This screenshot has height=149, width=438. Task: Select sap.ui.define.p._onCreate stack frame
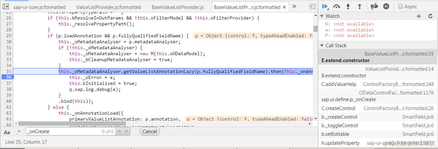pos(378,96)
